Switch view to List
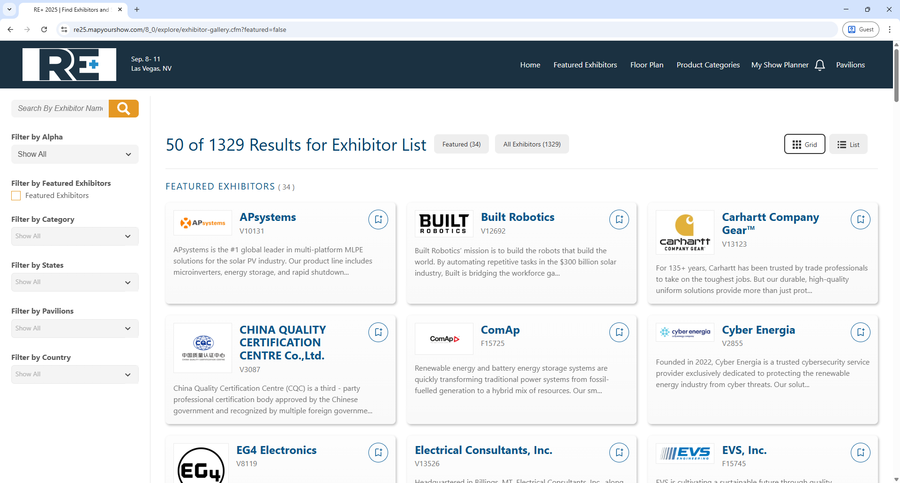900x483 pixels. coord(848,144)
